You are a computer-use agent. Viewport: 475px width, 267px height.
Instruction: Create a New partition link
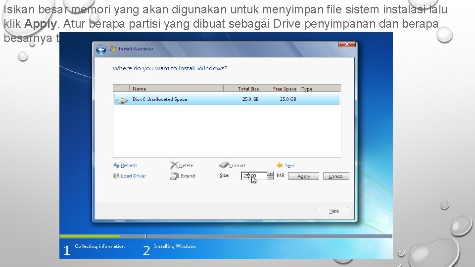(x=289, y=165)
